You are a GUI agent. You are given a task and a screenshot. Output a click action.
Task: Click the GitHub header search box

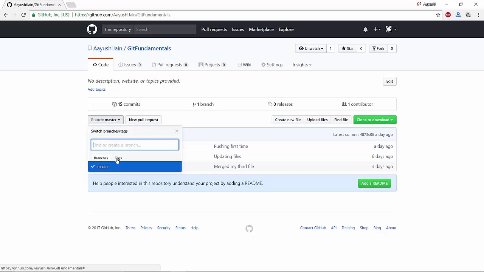click(x=165, y=29)
